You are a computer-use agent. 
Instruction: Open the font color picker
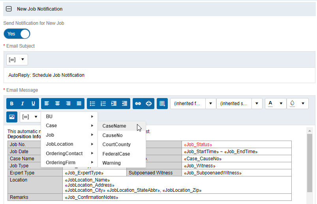coord(276,104)
